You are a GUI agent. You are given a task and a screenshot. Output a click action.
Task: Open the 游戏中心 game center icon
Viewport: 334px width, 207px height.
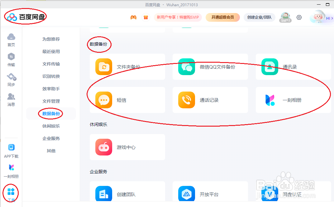pos(104,147)
